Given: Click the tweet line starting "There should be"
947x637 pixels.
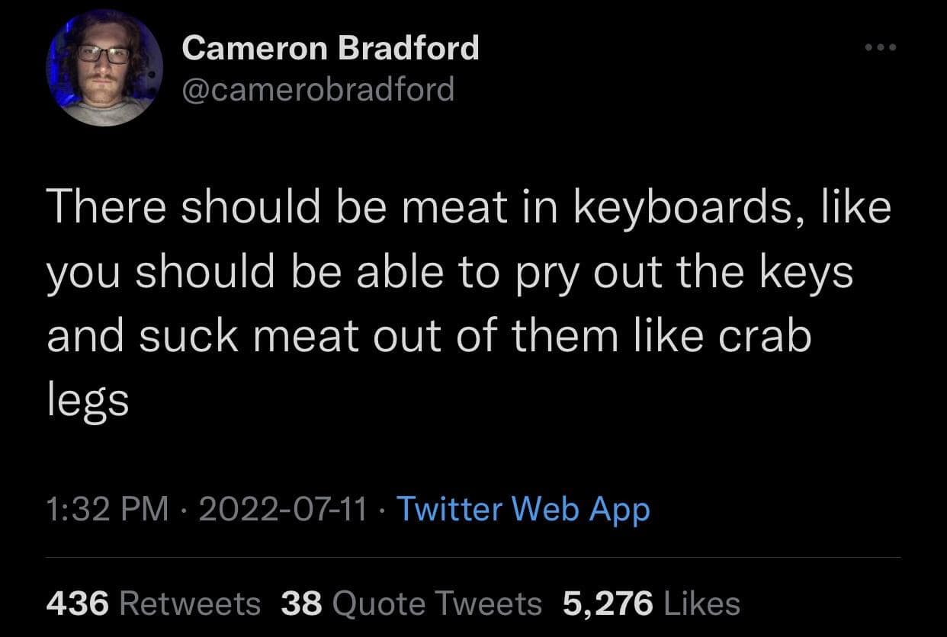Looking at the screenshot, I should pyautogui.click(x=468, y=209).
